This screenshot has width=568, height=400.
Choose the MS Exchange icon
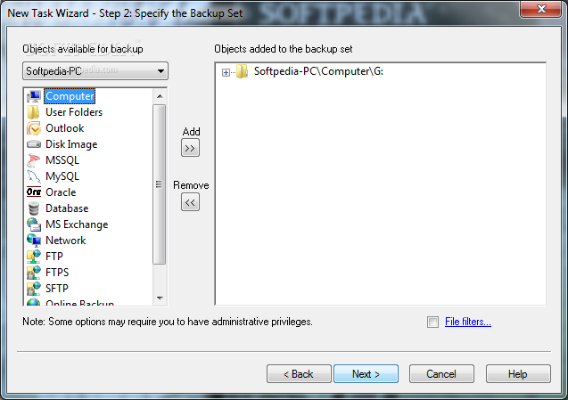click(x=33, y=224)
